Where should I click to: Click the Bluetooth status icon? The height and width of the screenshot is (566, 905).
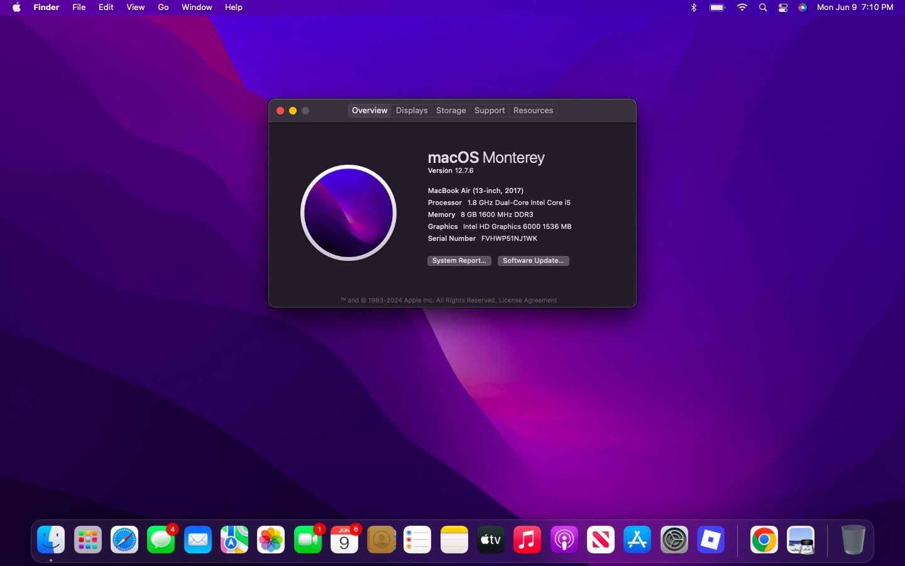[694, 8]
